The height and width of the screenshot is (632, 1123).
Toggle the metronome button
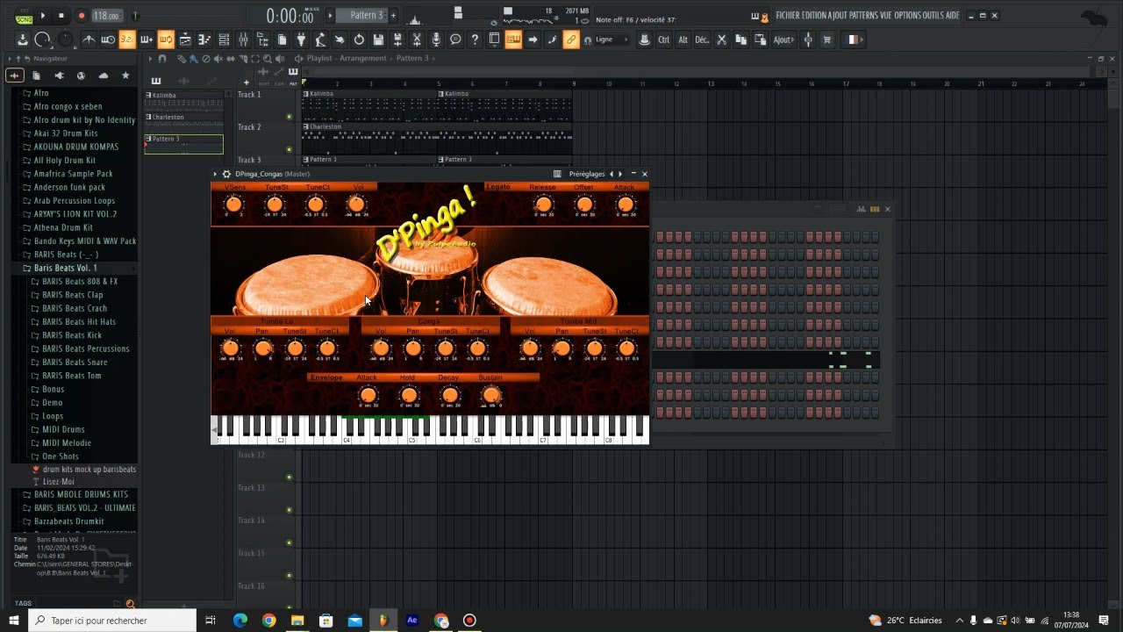89,39
